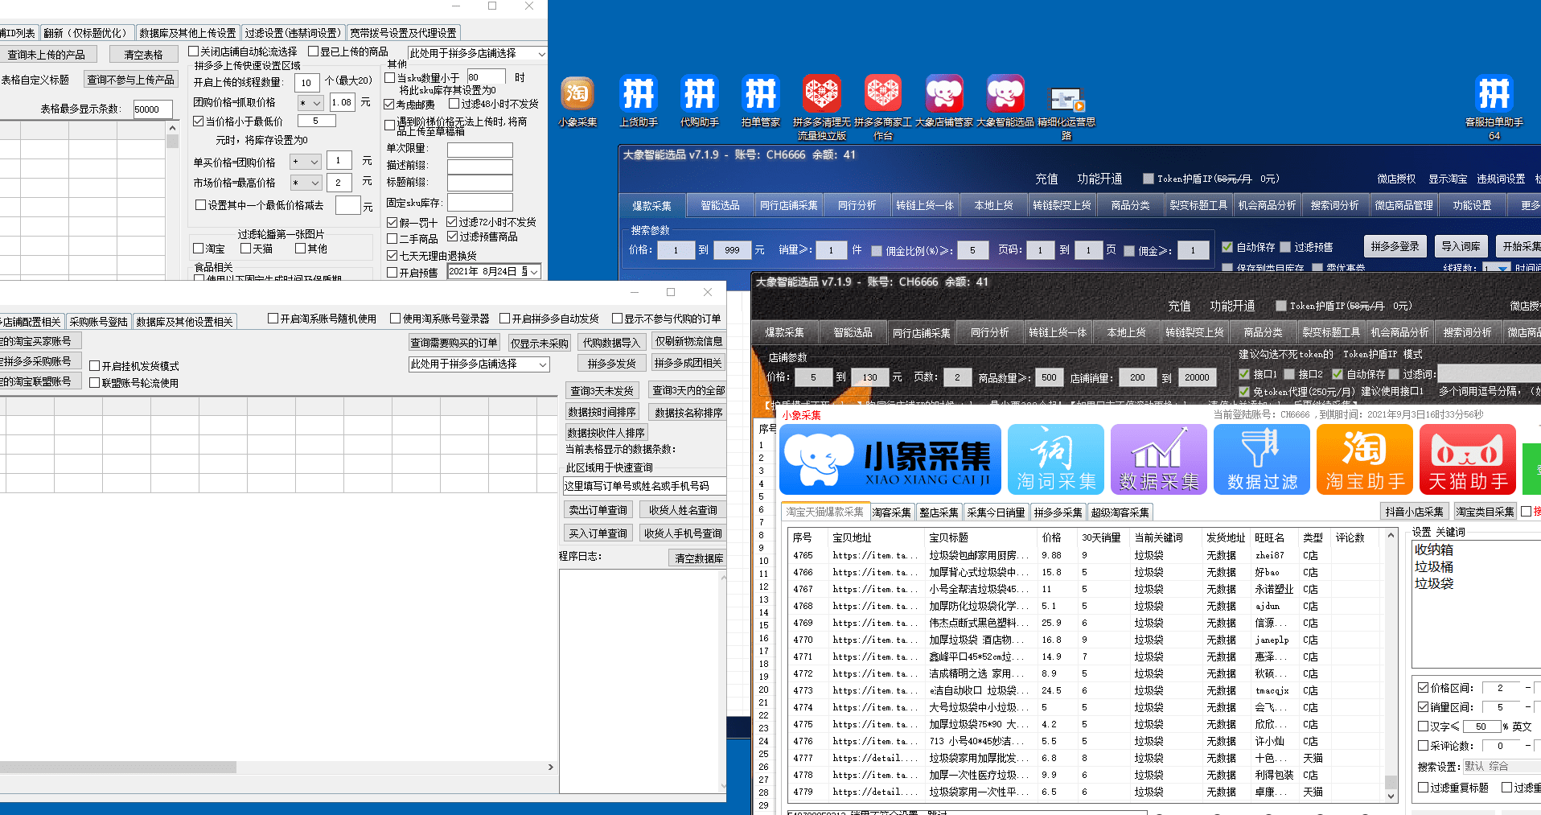Click 拼多多登录 button
This screenshot has height=815, width=1541.
(x=1395, y=246)
